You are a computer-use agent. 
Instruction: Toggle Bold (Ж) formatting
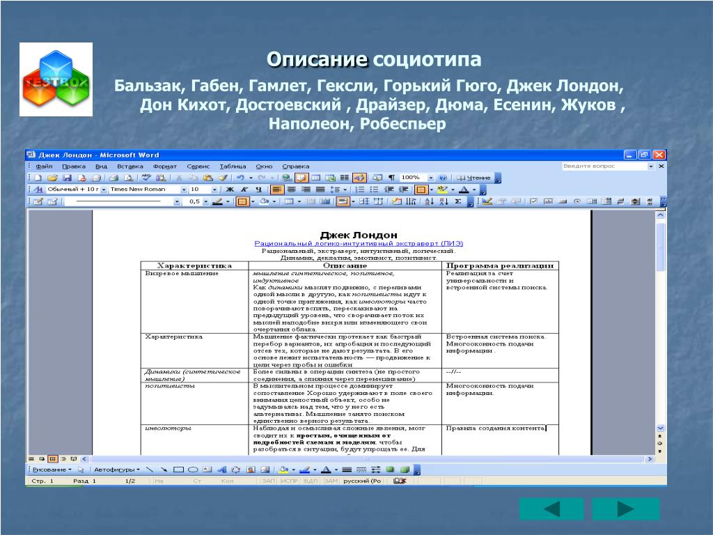coord(230,189)
